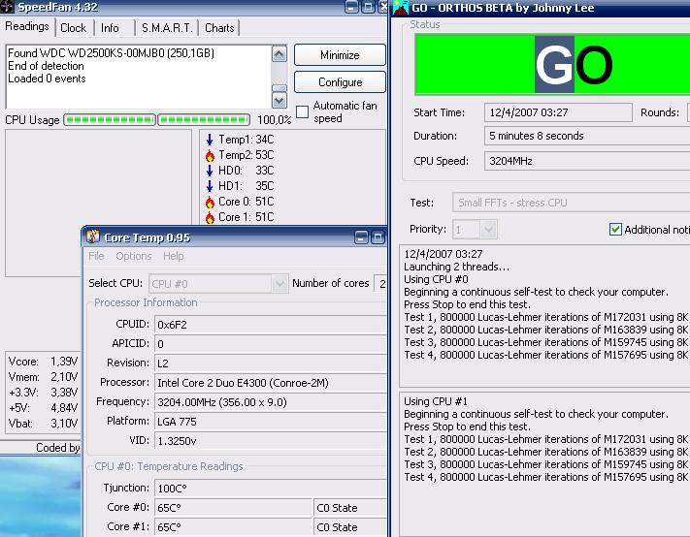690x537 pixels.
Task: Click the Minimize button in SpeedFan
Action: click(340, 55)
